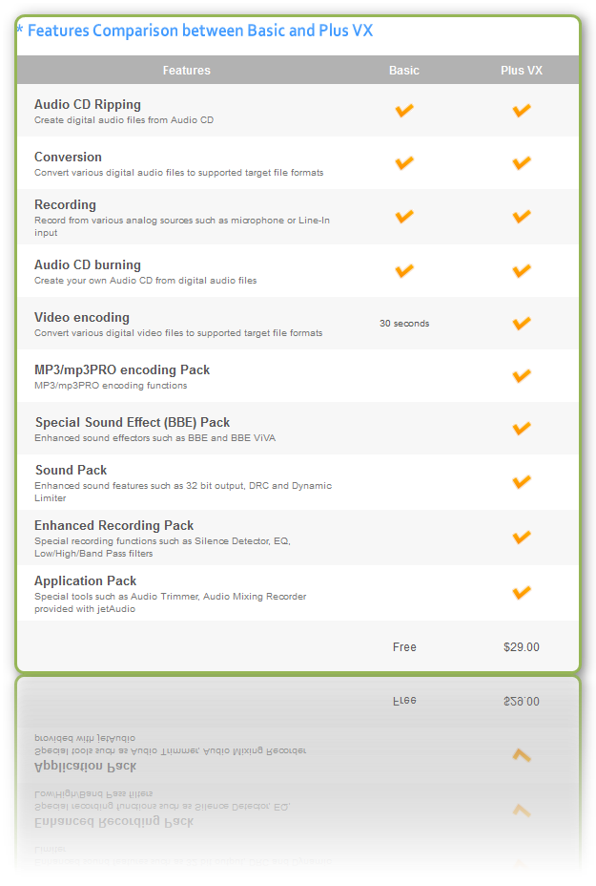Screen dimensions: 596x886
Task: Click the 30 seconds limit text
Action: [404, 324]
